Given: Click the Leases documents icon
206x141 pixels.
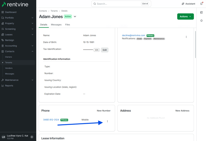Looking at the screenshot, I should (x=2, y=34).
